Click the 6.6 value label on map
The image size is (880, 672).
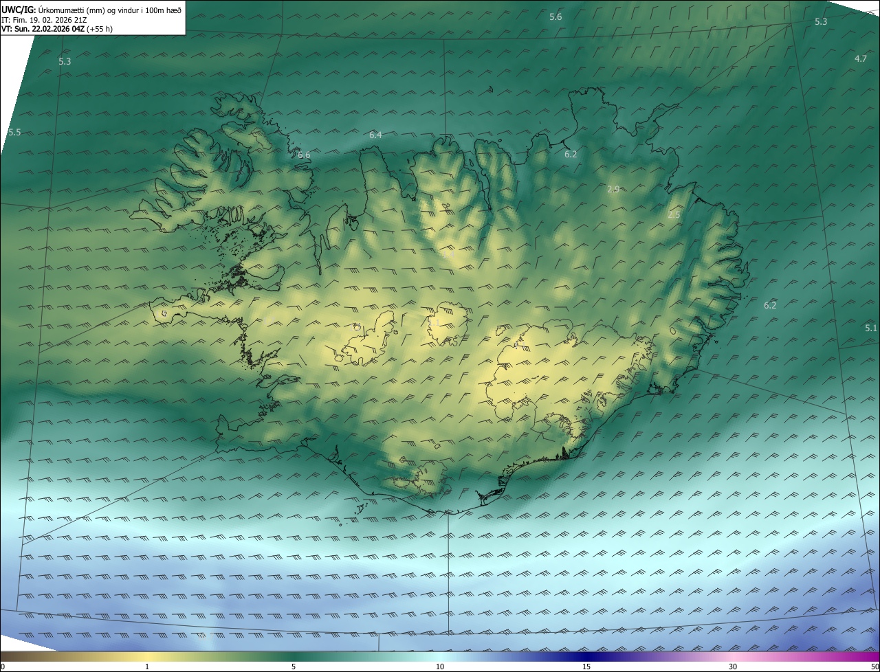click(304, 155)
